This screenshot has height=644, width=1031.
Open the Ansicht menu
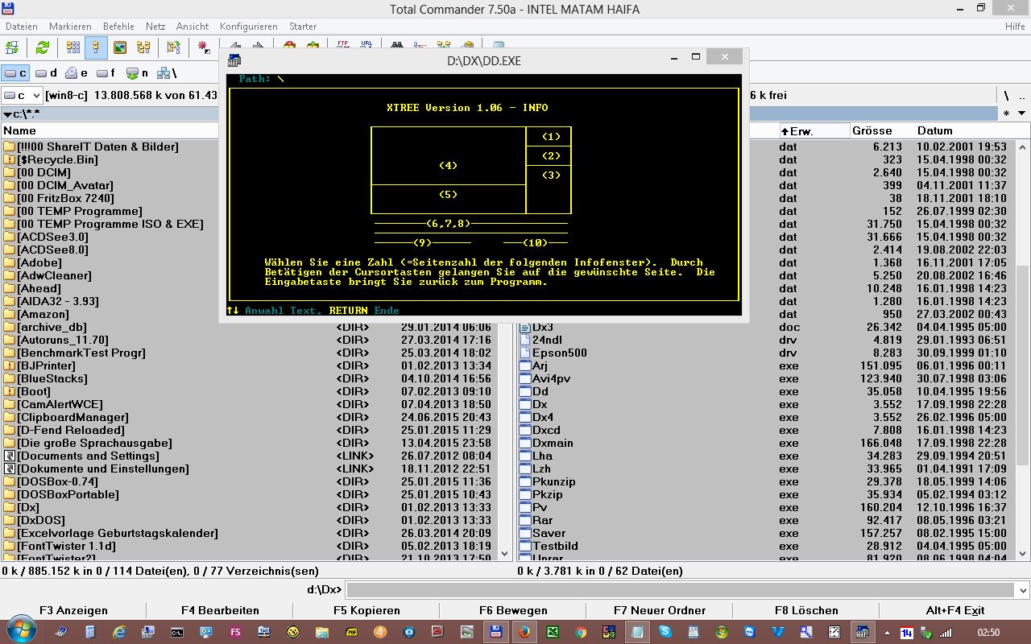pyautogui.click(x=193, y=27)
